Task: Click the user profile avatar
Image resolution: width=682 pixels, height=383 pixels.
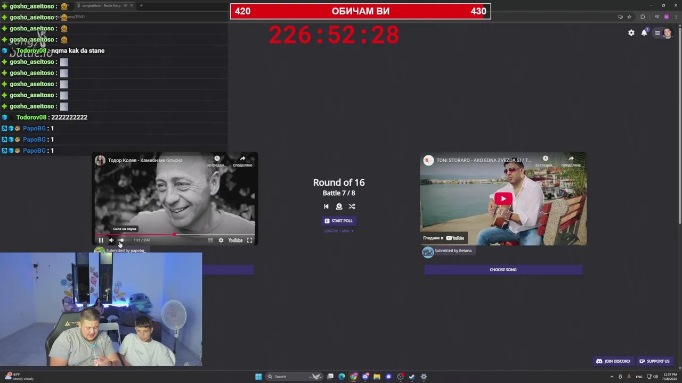Action: (668, 33)
